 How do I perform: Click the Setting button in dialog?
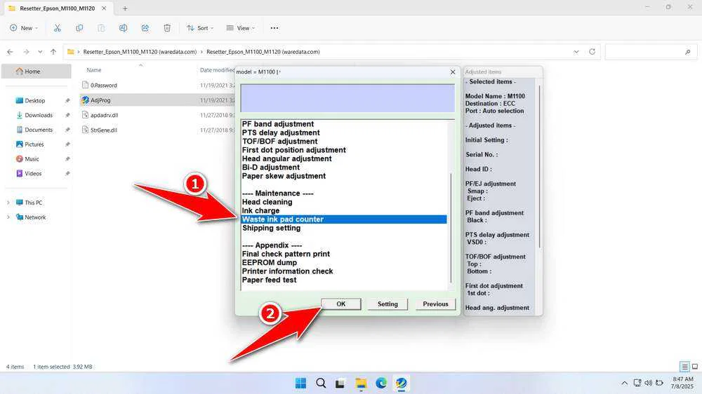point(388,304)
